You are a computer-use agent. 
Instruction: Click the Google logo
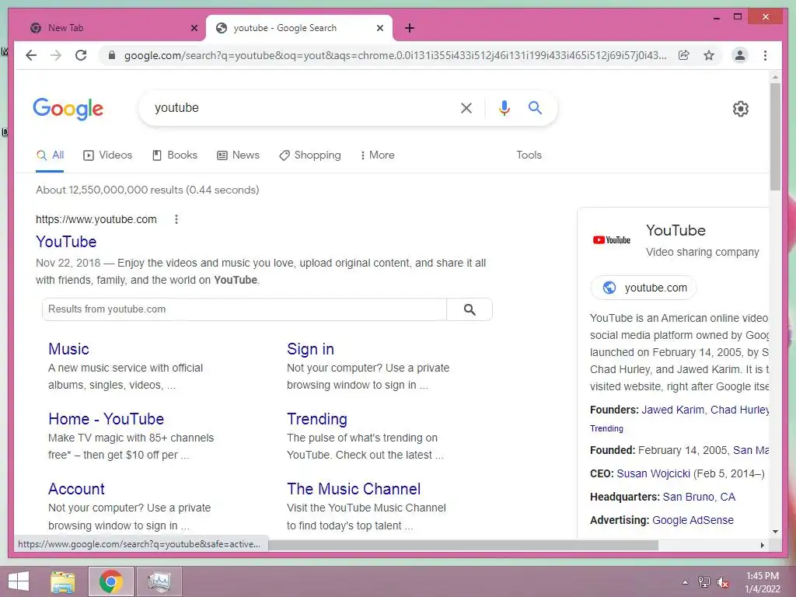[68, 109]
